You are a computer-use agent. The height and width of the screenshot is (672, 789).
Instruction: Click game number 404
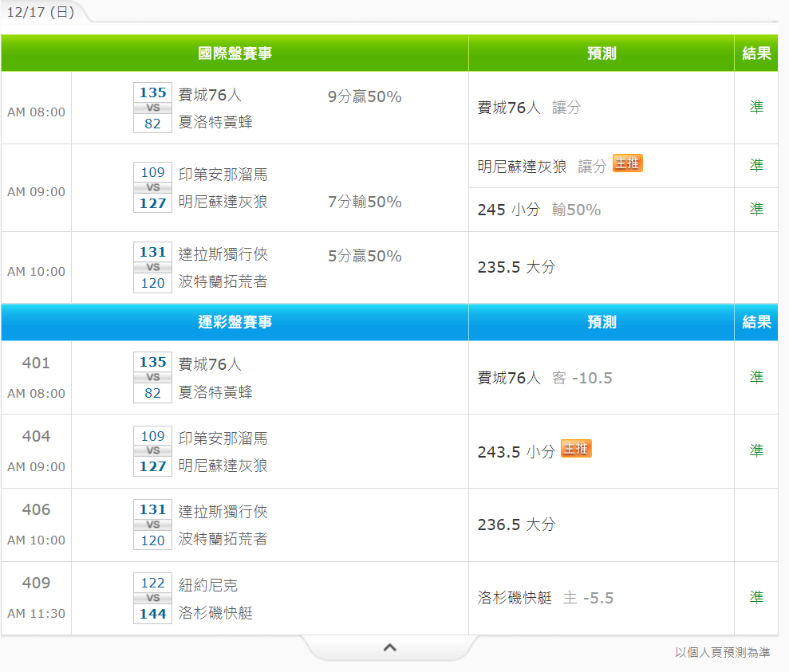tap(36, 436)
